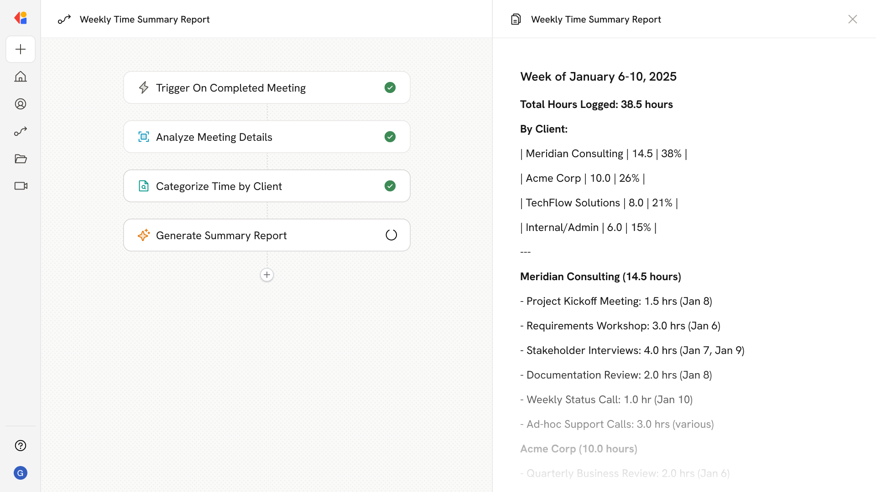This screenshot has height=492, width=876.
Task: Select the Home icon in sidebar
Action: 21,77
